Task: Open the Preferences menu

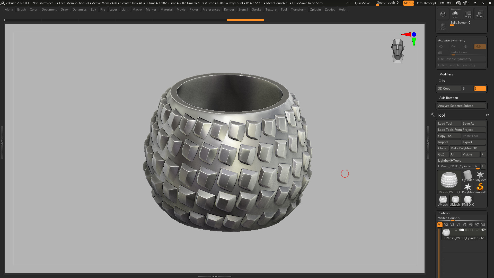Action: click(211, 10)
